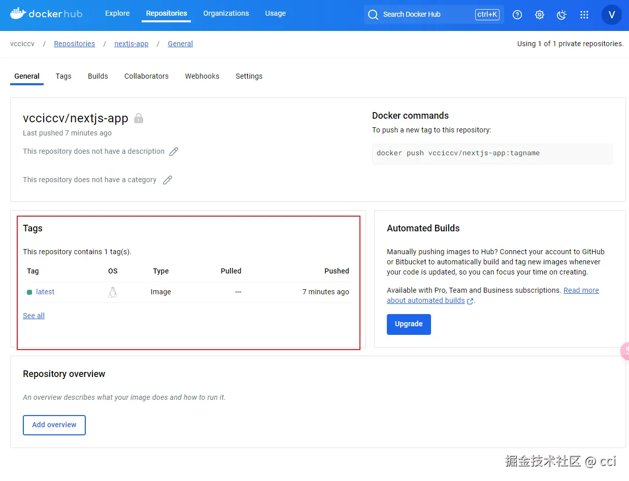Screen dimensions: 629x481
Task: Open the settings gear icon
Action: pos(540,15)
